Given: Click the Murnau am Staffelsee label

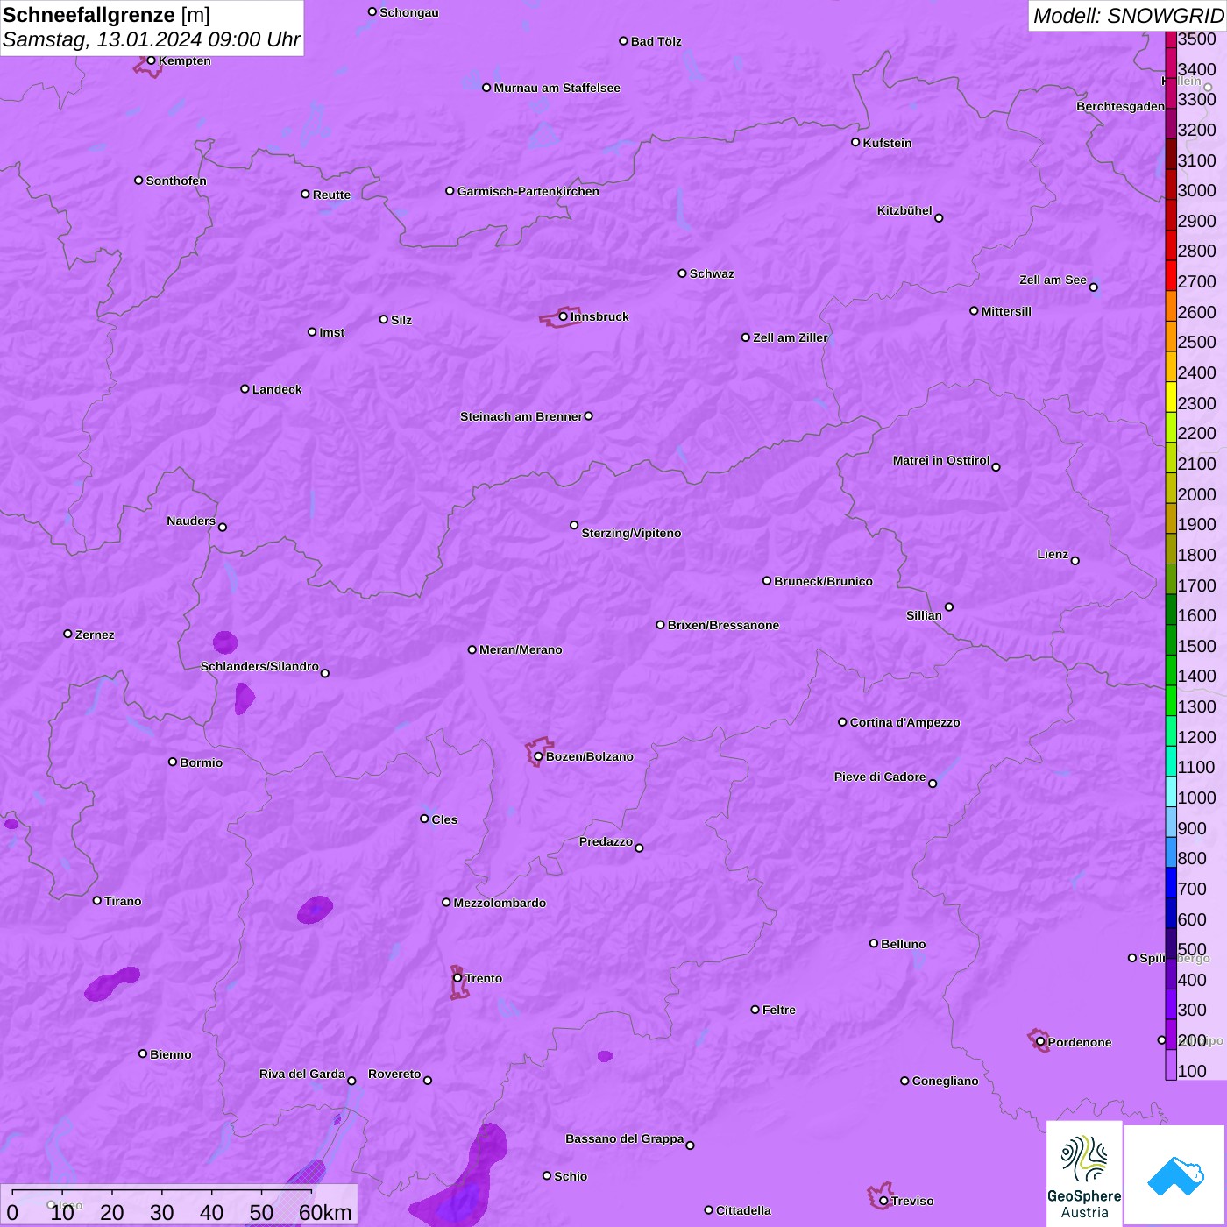Looking at the screenshot, I should 557,88.
